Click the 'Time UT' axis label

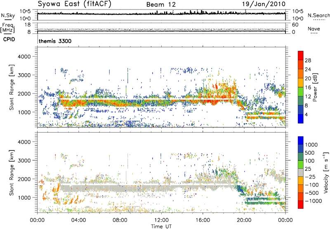coord(161,227)
